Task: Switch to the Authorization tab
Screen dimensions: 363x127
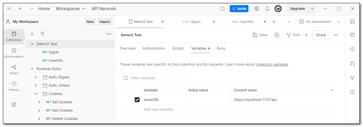Action: [154, 48]
